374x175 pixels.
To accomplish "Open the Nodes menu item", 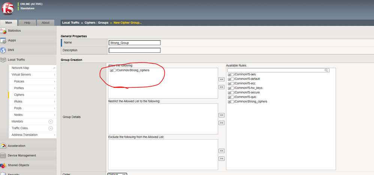I will point(32,115).
